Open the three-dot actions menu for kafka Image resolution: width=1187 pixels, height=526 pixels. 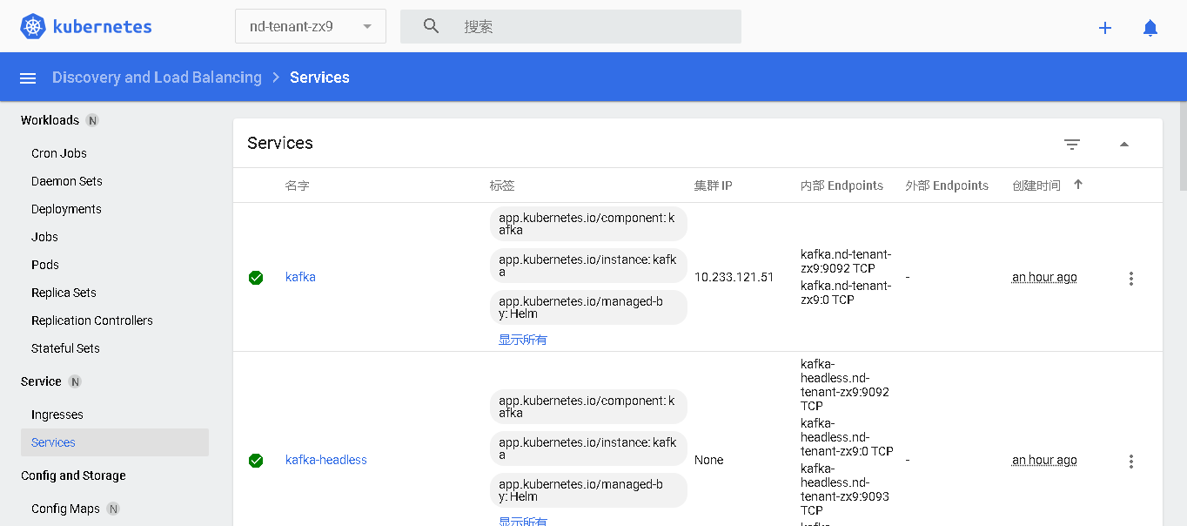click(x=1131, y=279)
